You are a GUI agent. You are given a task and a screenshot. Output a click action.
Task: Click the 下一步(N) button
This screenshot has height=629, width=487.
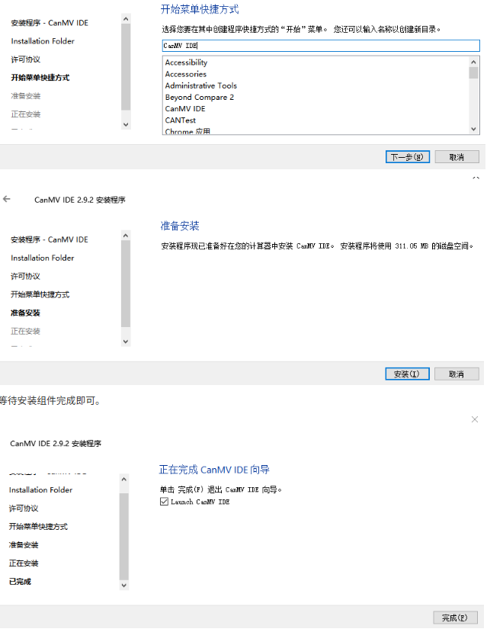pyautogui.click(x=408, y=157)
